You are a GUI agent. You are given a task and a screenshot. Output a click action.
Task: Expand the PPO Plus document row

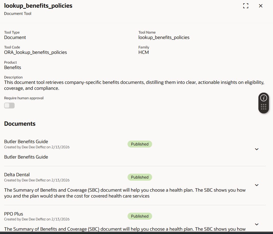coord(257,224)
